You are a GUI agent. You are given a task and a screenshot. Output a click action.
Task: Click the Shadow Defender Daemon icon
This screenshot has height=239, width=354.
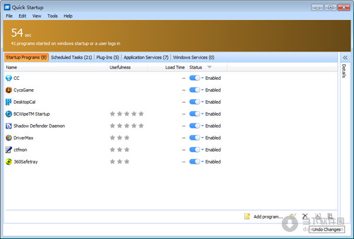click(x=9, y=126)
